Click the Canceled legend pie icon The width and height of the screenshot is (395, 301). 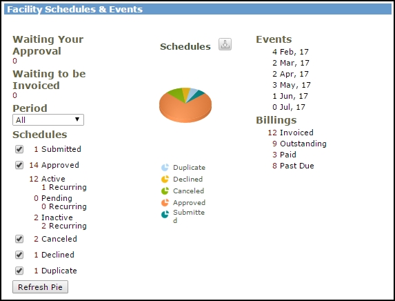(165, 191)
